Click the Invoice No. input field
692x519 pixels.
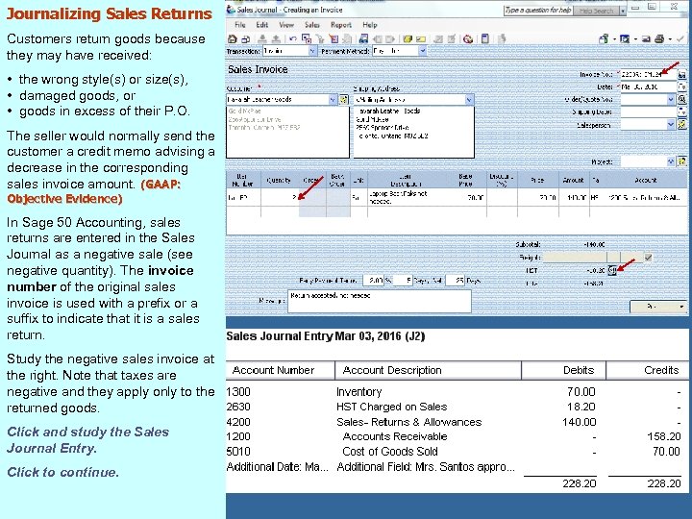648,75
